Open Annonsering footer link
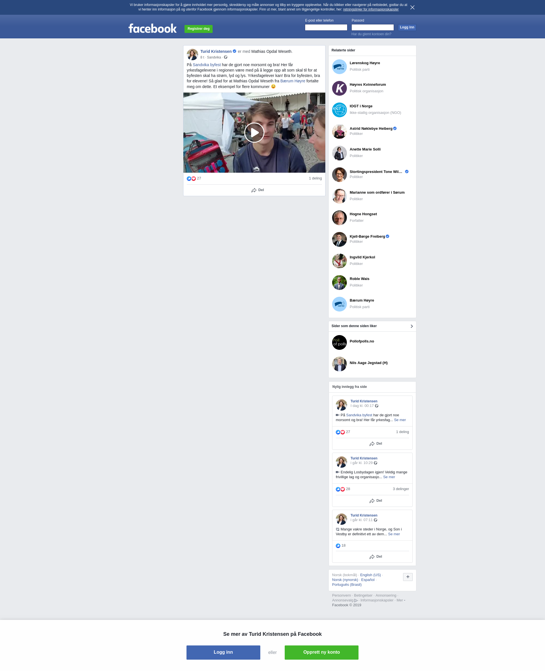 click(x=386, y=595)
